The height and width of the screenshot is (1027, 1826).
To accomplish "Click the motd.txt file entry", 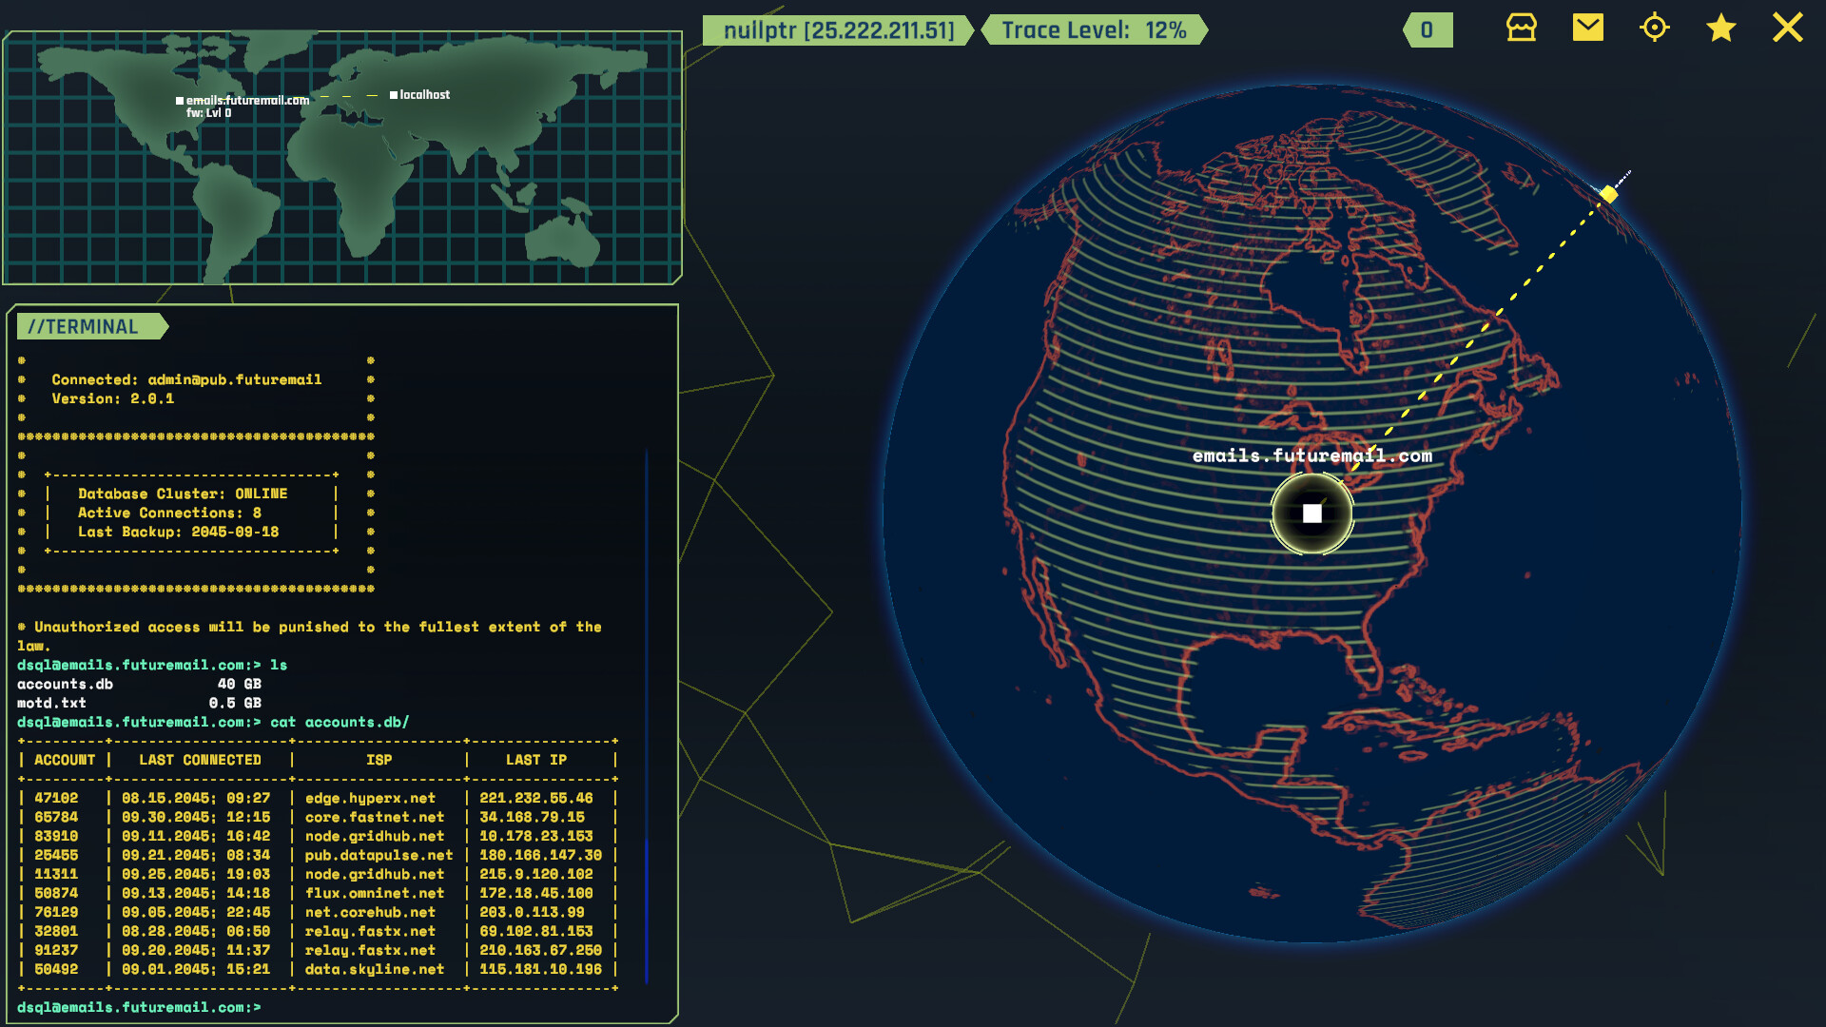I will pyautogui.click(x=51, y=703).
